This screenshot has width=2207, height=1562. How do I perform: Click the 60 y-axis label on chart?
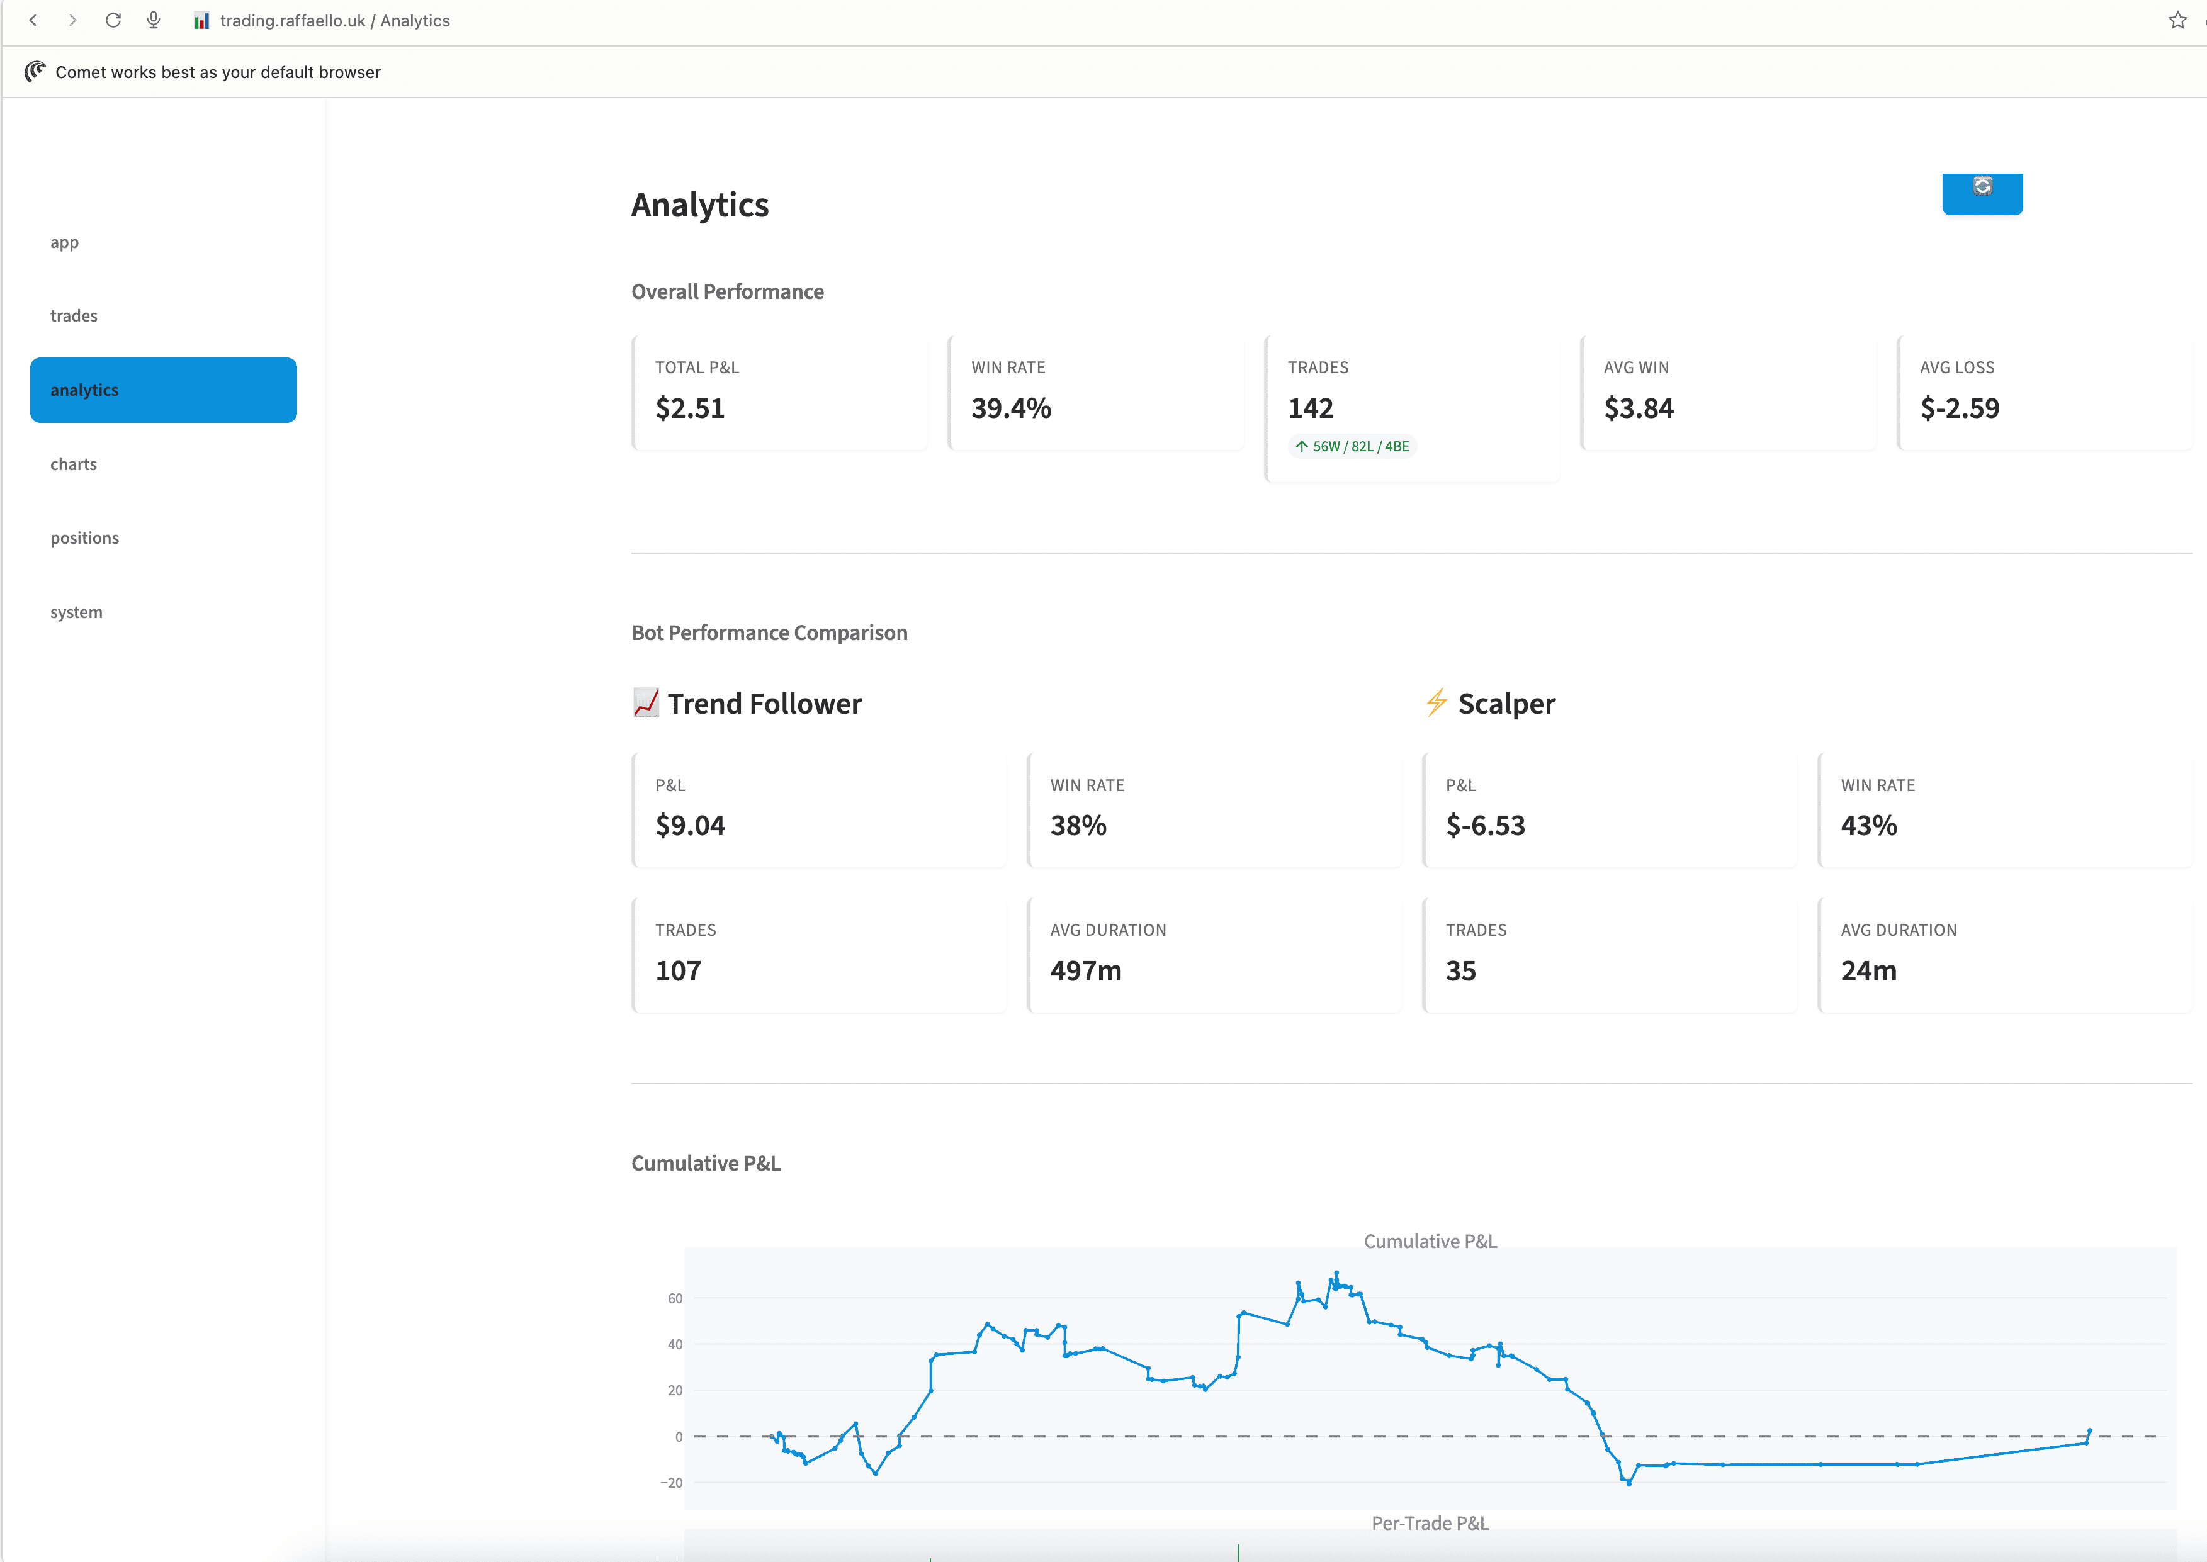675,1298
